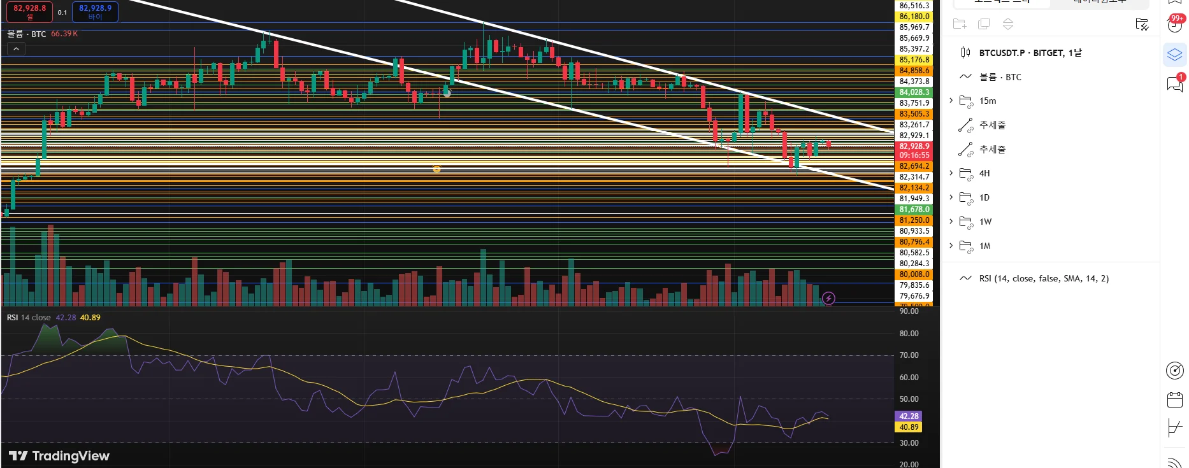Select the 1W folder row
This screenshot has width=1189, height=468.
pos(1050,222)
